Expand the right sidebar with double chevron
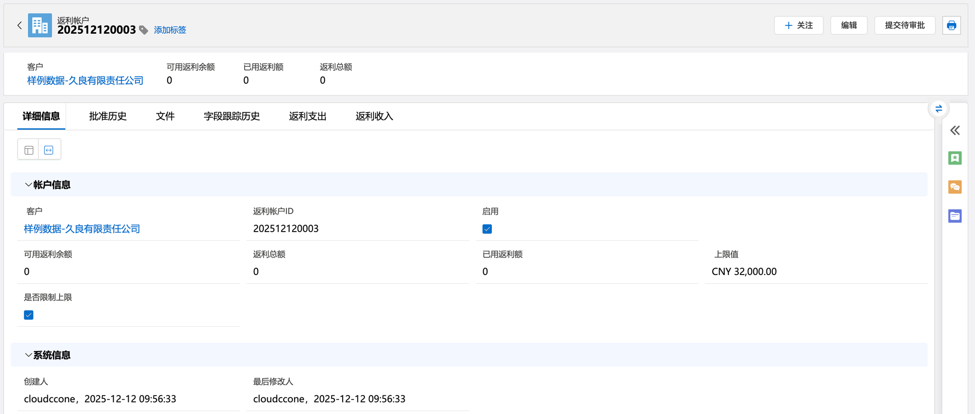 955,130
